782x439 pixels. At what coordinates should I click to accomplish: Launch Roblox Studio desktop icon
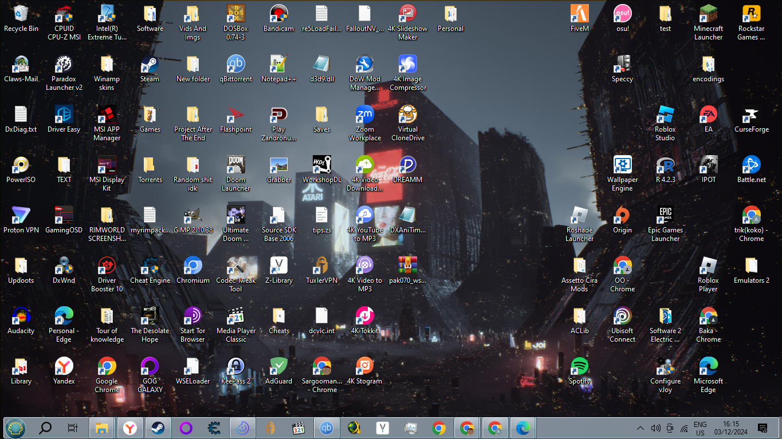pos(665,124)
